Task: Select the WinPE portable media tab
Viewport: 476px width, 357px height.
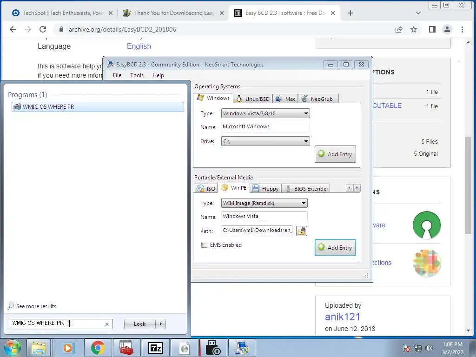Action: [234, 188]
